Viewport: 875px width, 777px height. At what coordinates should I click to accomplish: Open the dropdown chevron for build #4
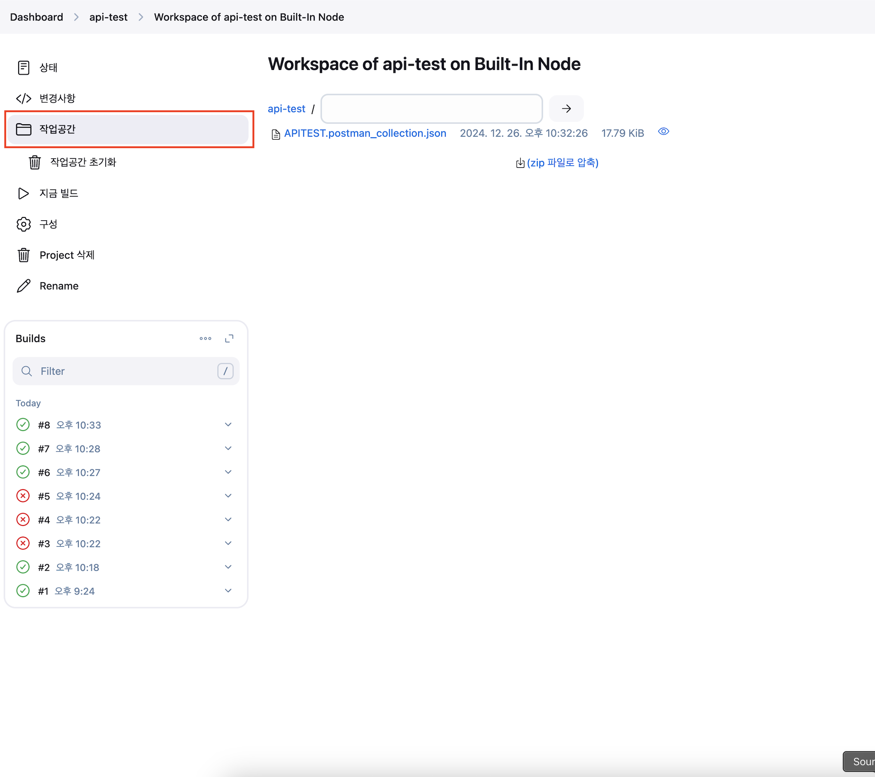pyautogui.click(x=228, y=519)
